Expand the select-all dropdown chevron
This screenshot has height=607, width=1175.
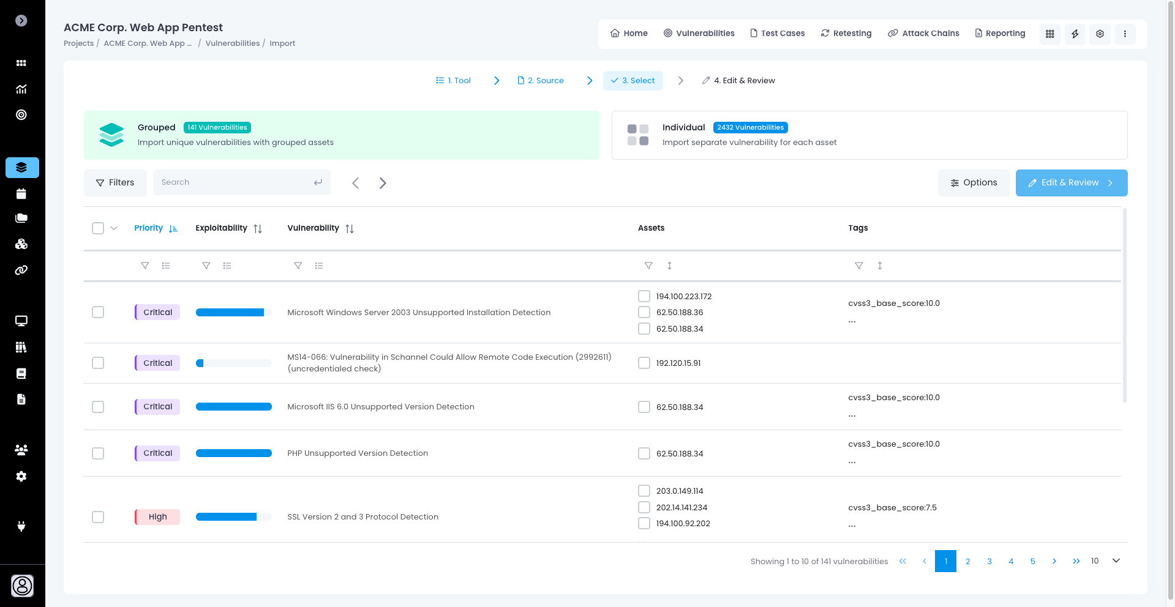[114, 228]
